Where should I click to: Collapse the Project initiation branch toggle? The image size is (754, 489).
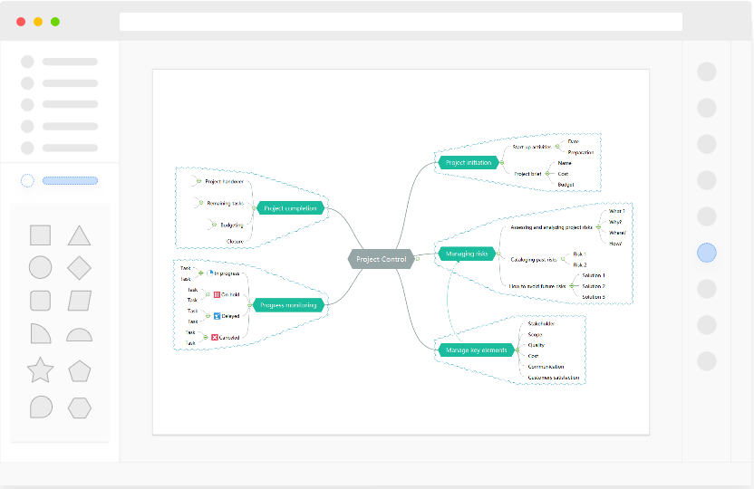tap(501, 163)
